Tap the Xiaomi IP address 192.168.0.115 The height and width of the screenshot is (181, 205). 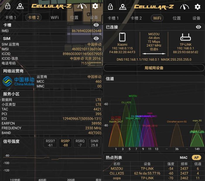click(x=122, y=48)
